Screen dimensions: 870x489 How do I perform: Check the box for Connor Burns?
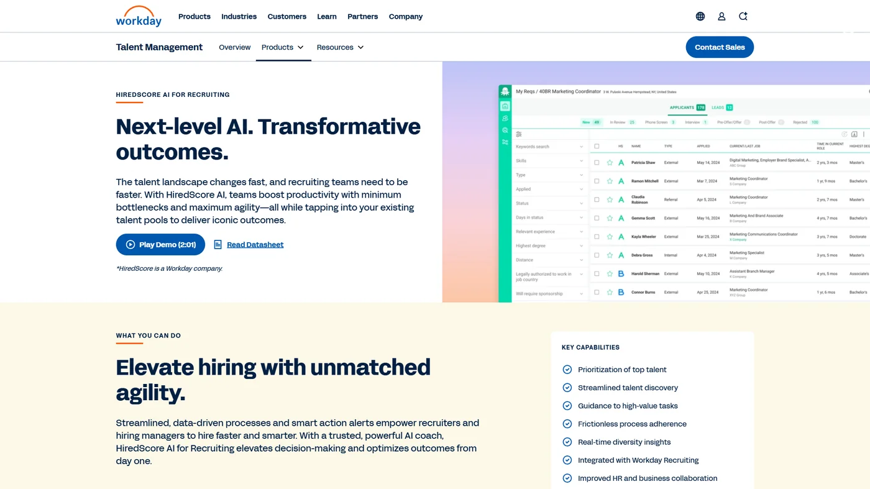coord(597,292)
